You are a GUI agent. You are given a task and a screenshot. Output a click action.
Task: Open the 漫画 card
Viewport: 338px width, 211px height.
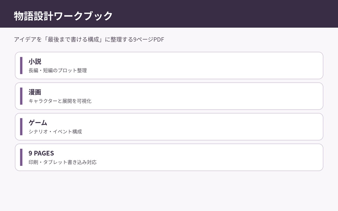coord(169,96)
